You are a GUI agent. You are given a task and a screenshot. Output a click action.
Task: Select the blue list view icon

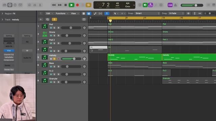[x=89, y=13]
